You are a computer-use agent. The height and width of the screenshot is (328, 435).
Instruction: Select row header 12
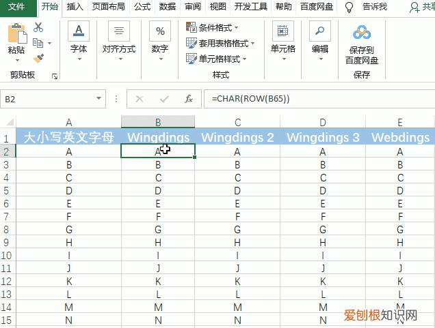click(x=8, y=281)
